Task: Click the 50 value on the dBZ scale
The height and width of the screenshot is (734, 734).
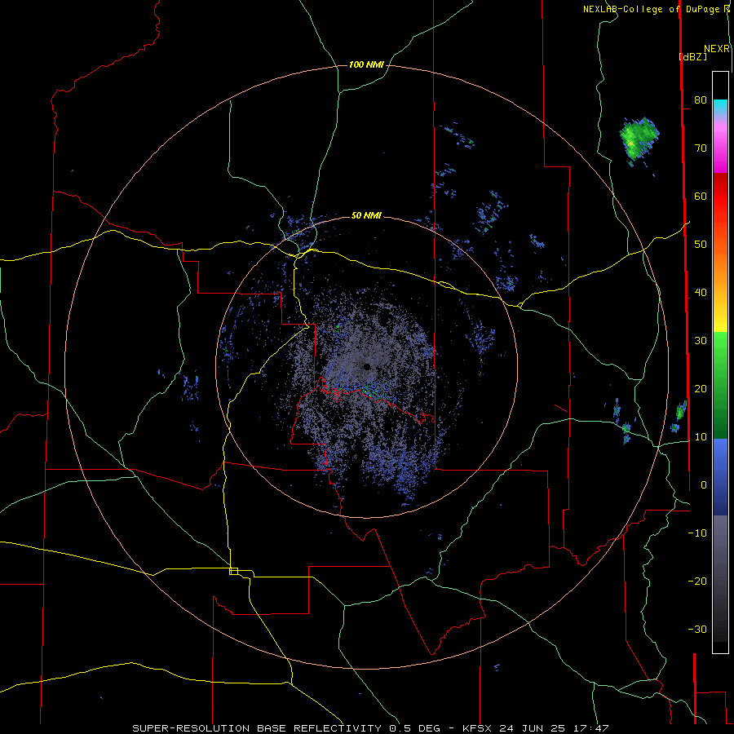Action: [x=701, y=245]
